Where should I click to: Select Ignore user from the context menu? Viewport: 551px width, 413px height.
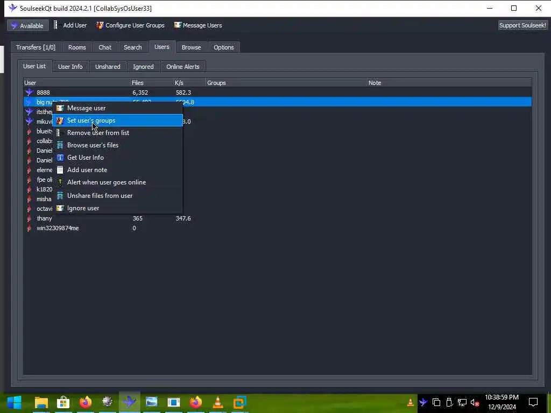pyautogui.click(x=117, y=208)
